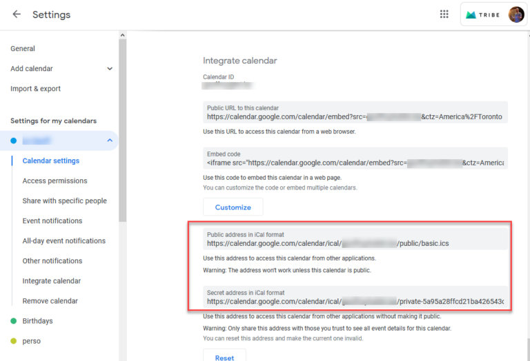The height and width of the screenshot is (361, 530).
Task: Open Event notifications settings
Action: [52, 220]
